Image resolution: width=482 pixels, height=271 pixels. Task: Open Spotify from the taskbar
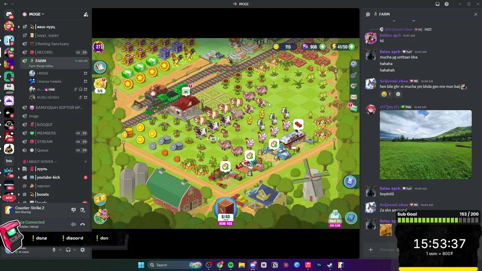click(230, 265)
